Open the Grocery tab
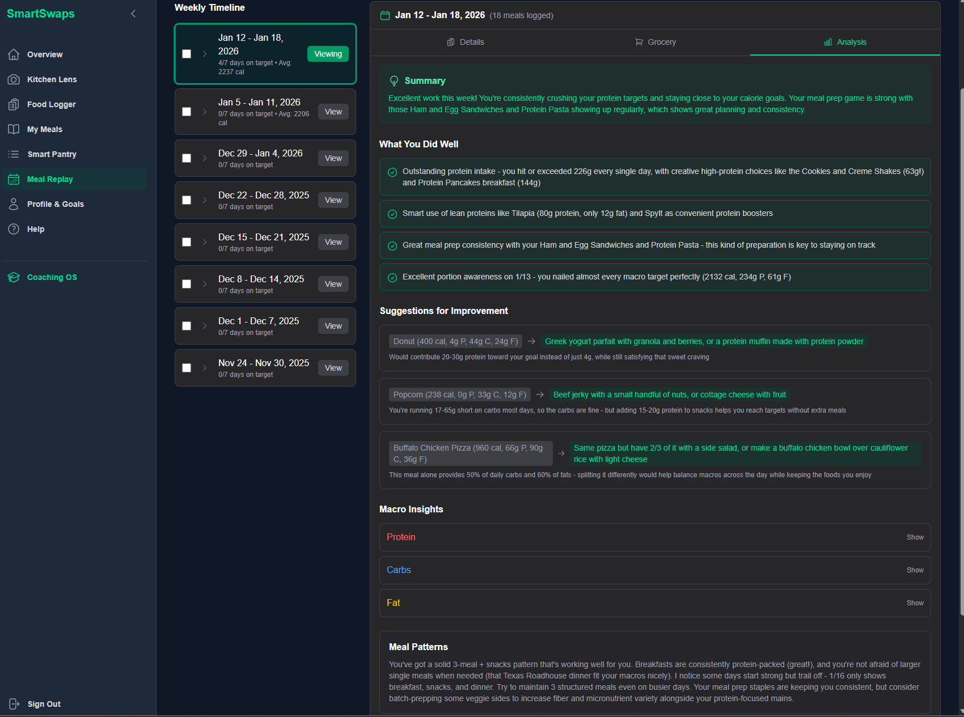 (x=656, y=42)
